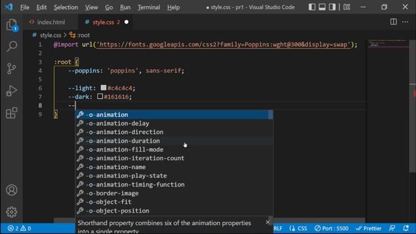Click the closing brace on line 9
Viewport: 416px width, 234px height.
(55, 114)
